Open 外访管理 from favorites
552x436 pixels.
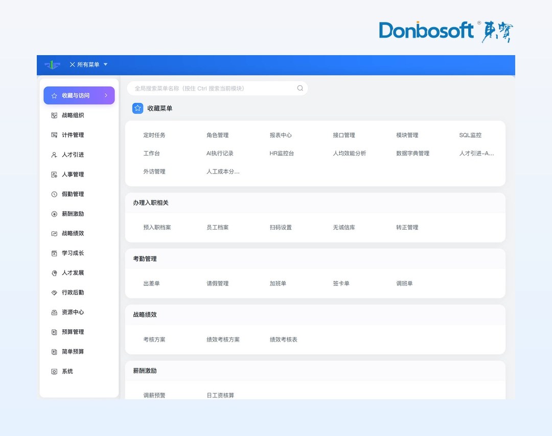154,172
